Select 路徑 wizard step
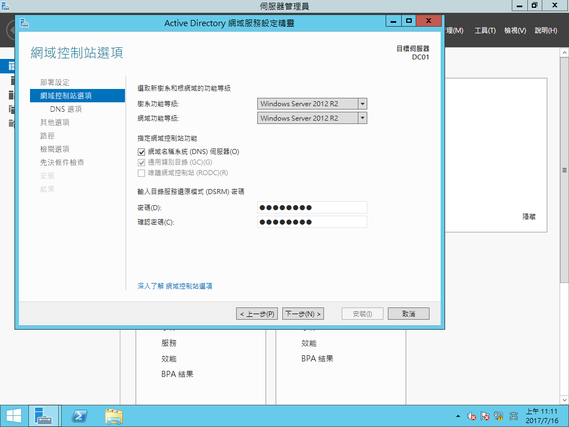The height and width of the screenshot is (427, 569). [48, 136]
